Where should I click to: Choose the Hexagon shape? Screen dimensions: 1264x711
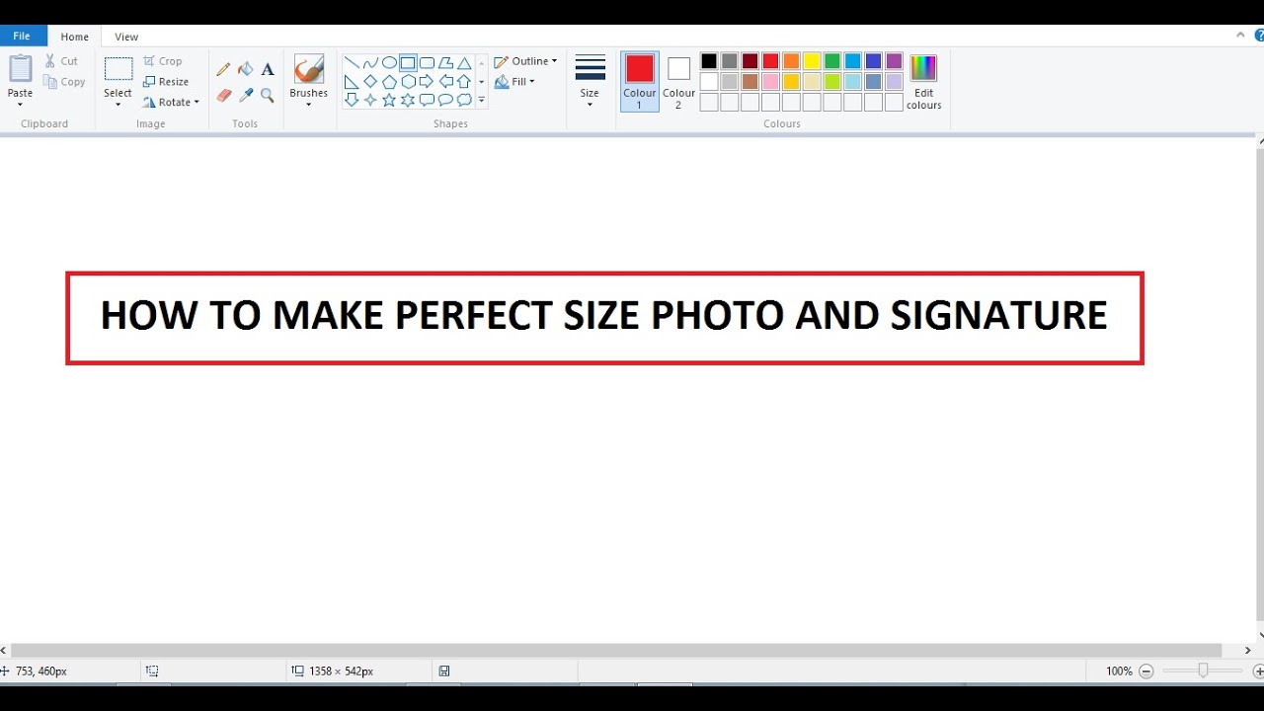[x=408, y=82]
